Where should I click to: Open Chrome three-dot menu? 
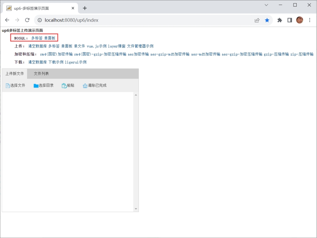click(310, 20)
